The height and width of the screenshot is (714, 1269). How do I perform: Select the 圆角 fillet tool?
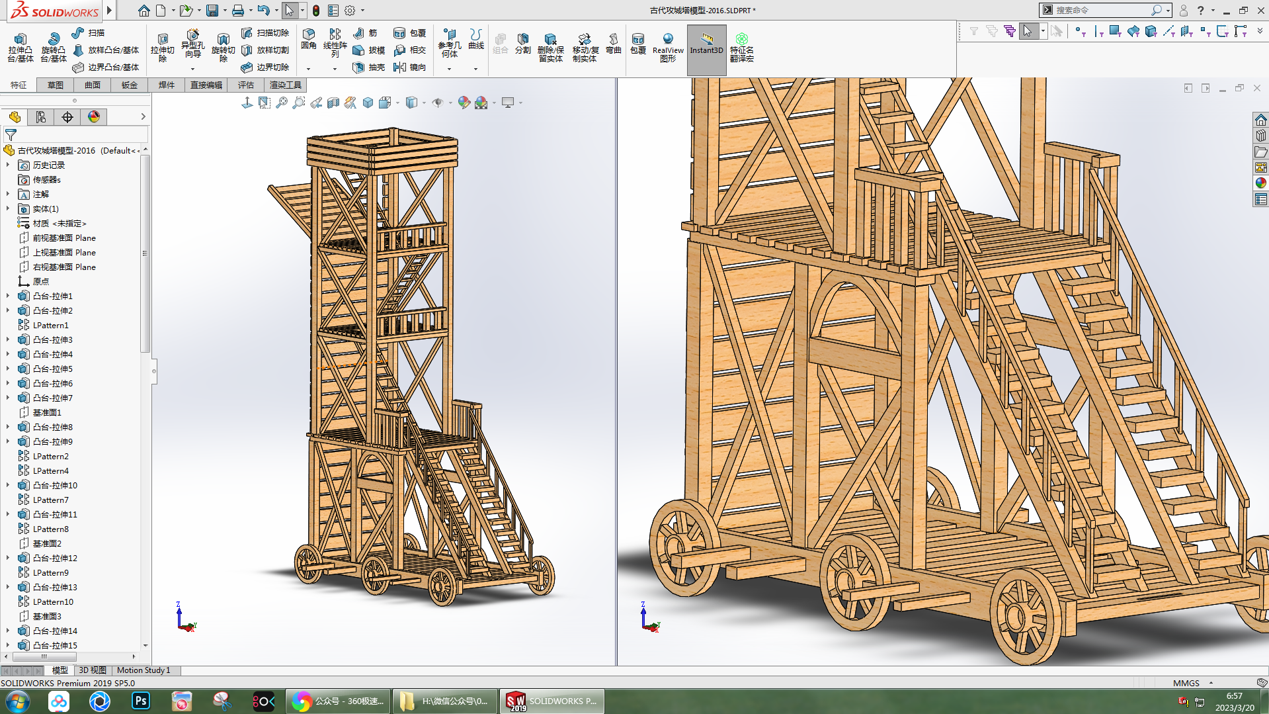pyautogui.click(x=308, y=40)
